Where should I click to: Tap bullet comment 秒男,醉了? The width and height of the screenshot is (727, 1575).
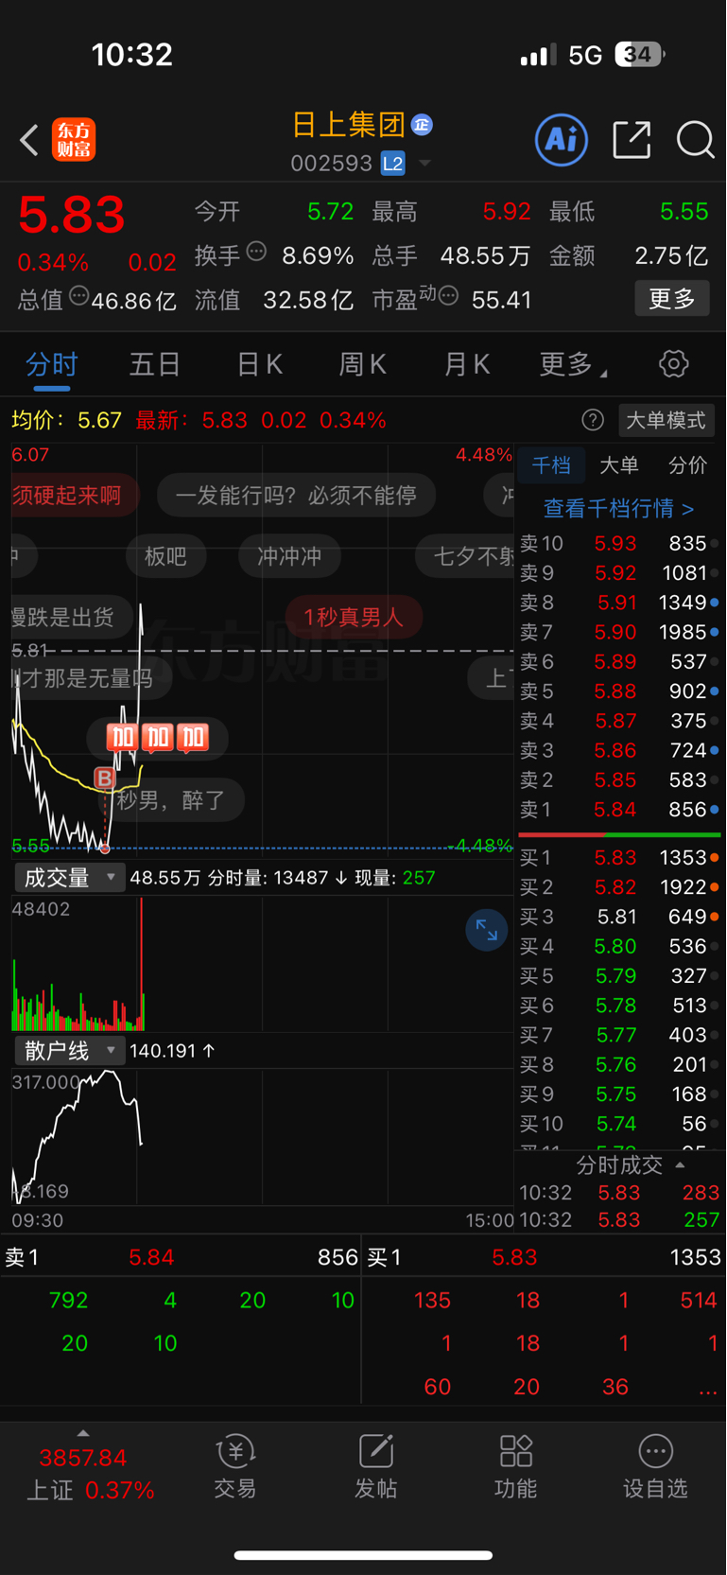(x=171, y=801)
